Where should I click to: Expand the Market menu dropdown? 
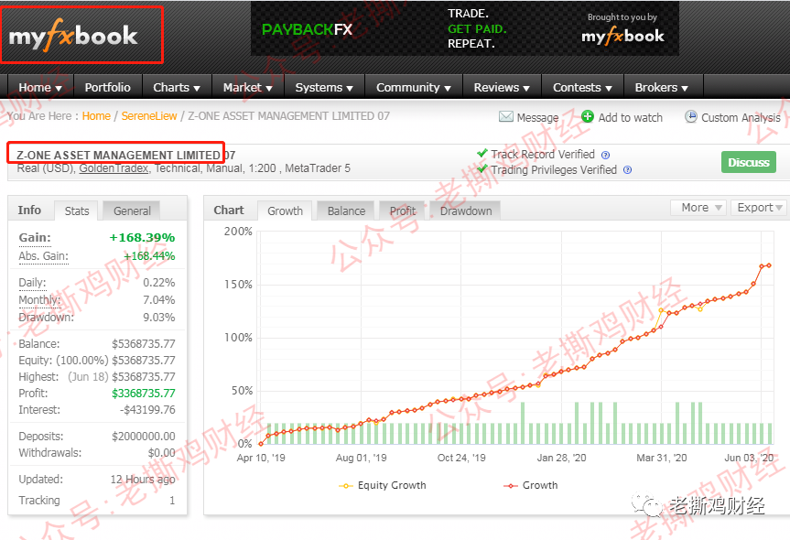pos(248,87)
